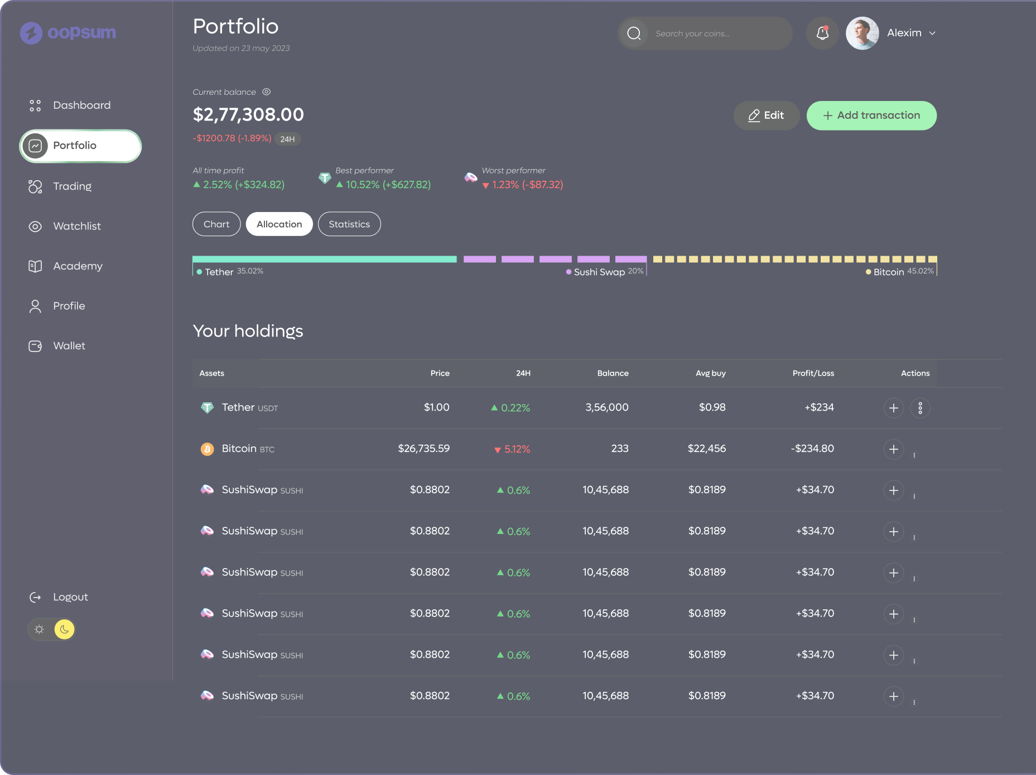The image size is (1036, 775).
Task: Open the Dashboard section from sidebar
Action: pyautogui.click(x=35, y=105)
